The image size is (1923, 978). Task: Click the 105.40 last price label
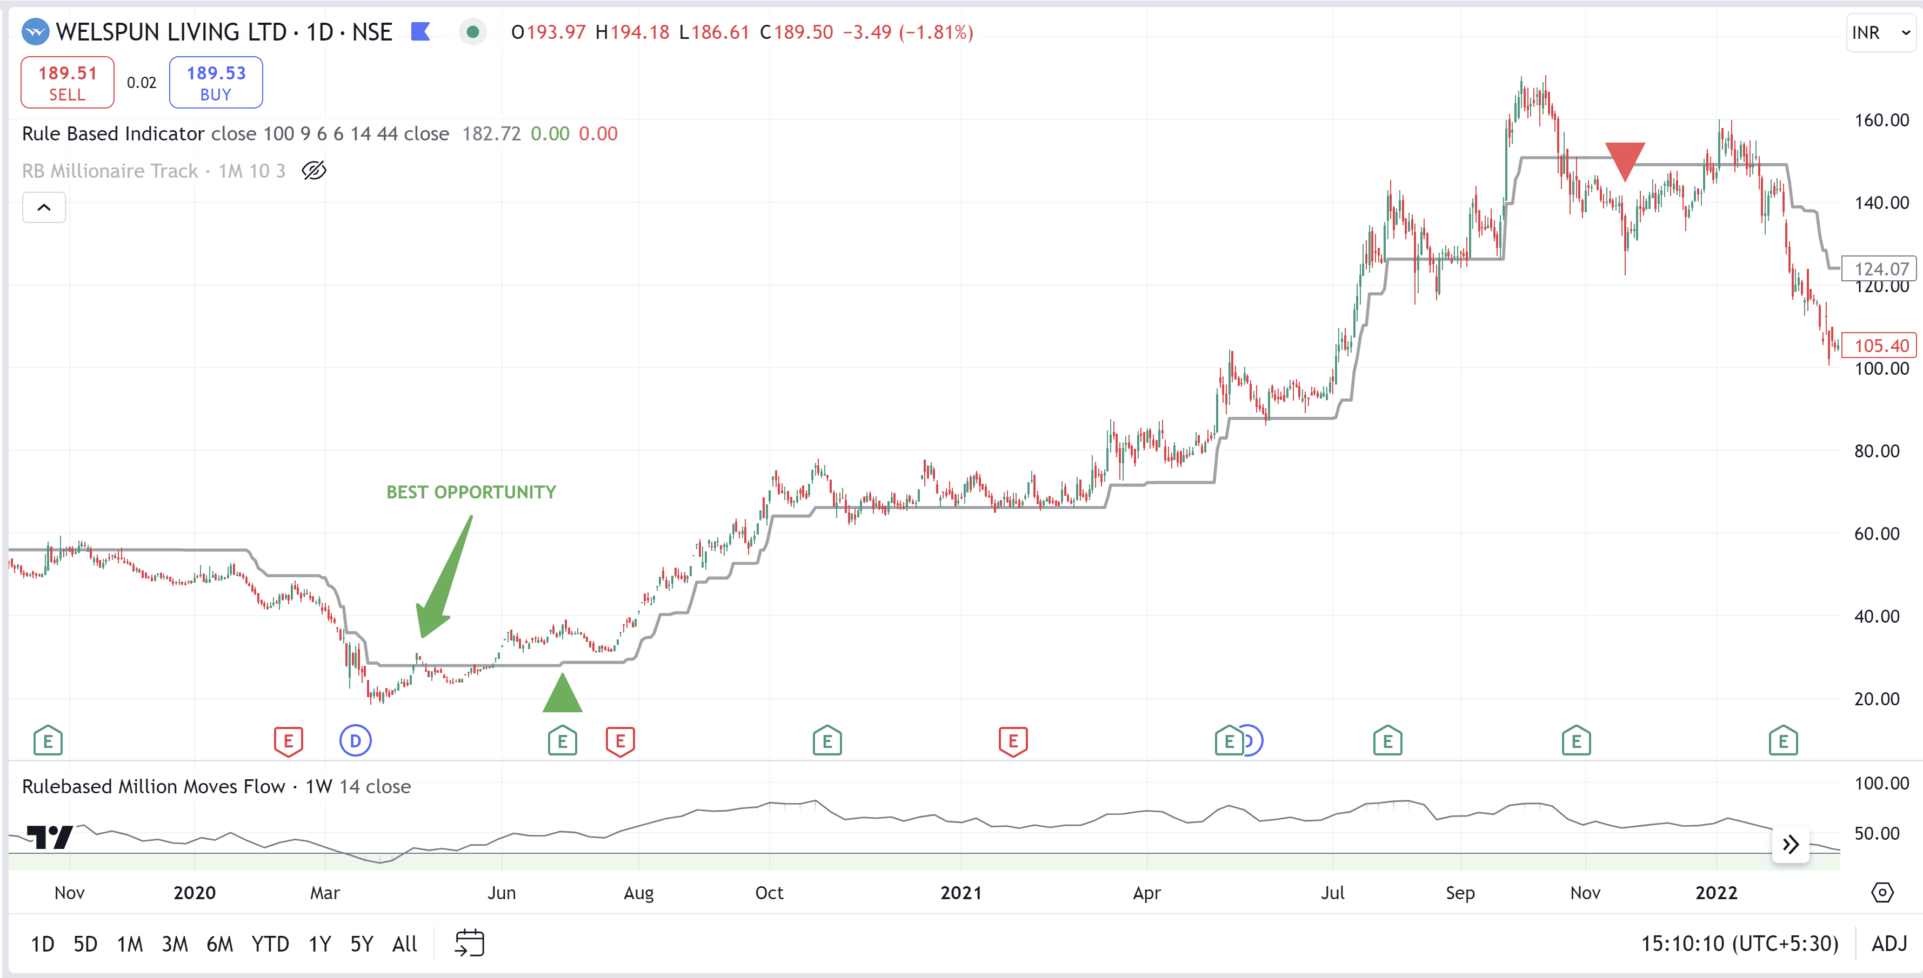tap(1880, 346)
